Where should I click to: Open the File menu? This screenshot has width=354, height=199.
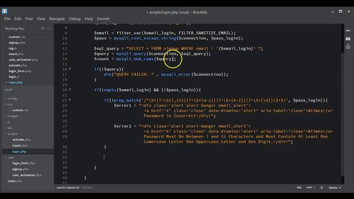pyautogui.click(x=7, y=19)
